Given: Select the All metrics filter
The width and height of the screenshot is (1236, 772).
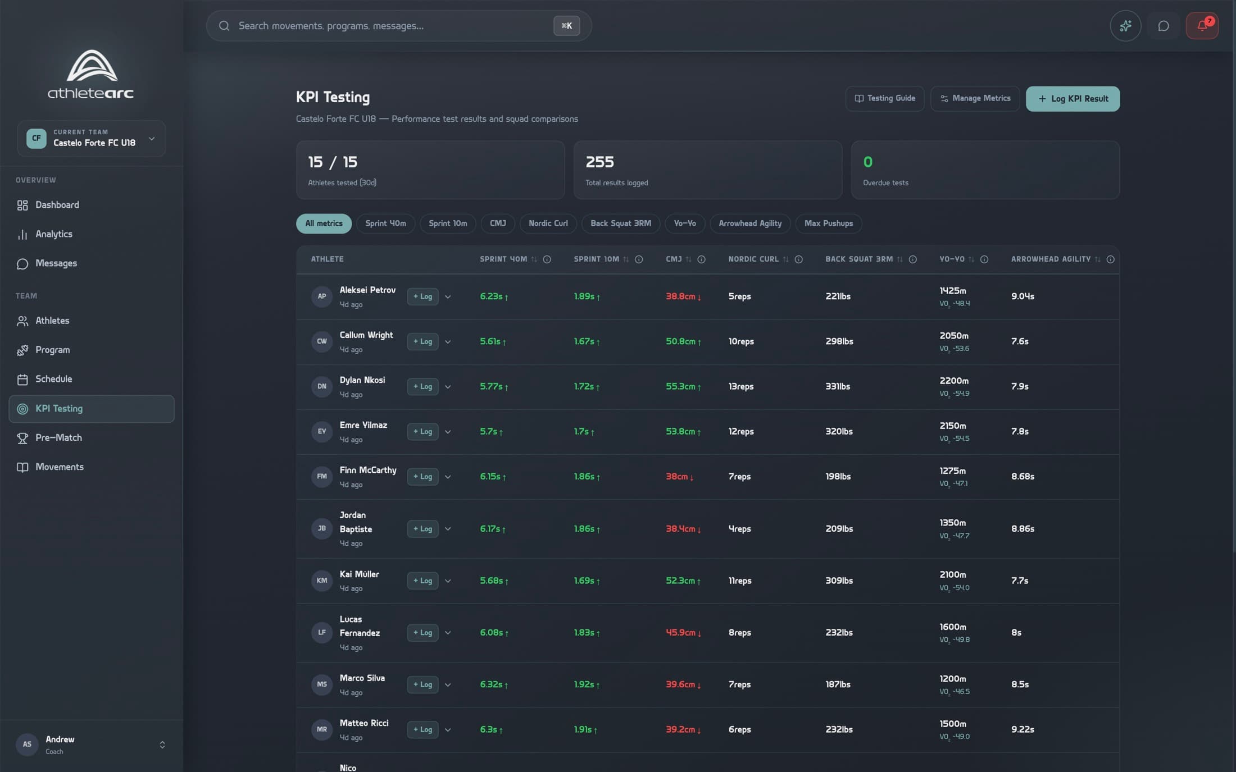Looking at the screenshot, I should (x=324, y=223).
